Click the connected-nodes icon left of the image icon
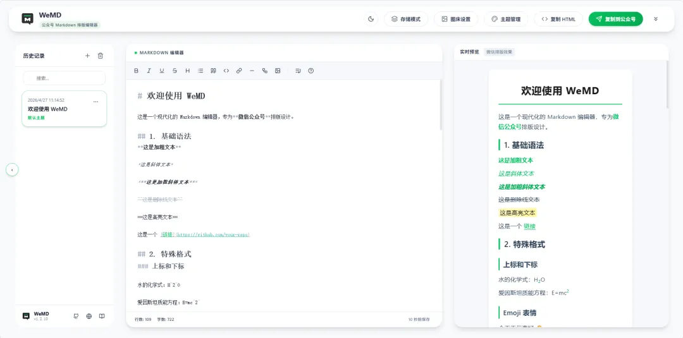 coord(265,71)
